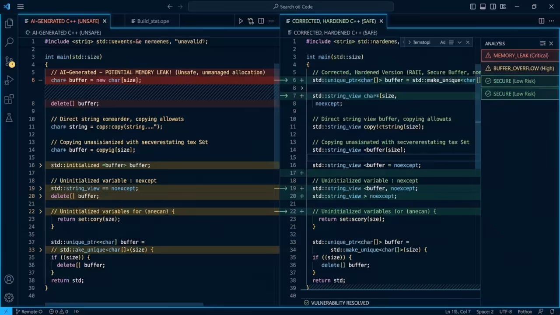Open errors and warnings count in status bar
Image resolution: width=560 pixels, height=315 pixels.
click(58, 311)
